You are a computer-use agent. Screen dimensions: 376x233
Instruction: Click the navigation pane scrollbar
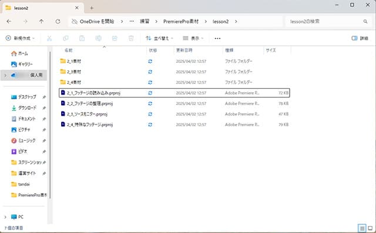coord(50,124)
